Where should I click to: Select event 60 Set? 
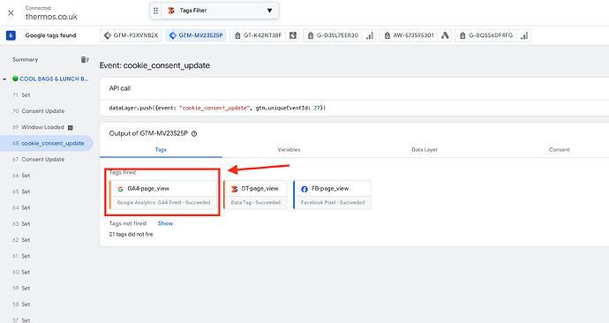[x=21, y=272]
